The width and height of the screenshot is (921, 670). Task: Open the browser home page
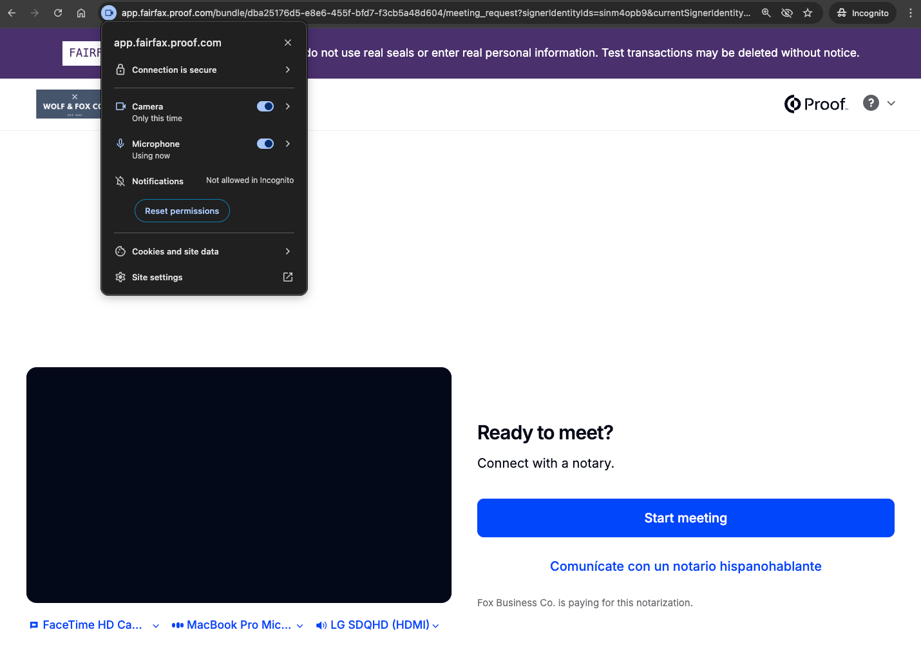[81, 13]
